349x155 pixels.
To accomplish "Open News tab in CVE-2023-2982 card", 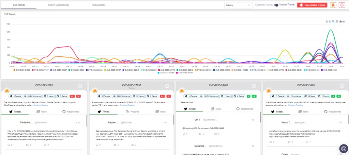I will [x=42, y=112].
